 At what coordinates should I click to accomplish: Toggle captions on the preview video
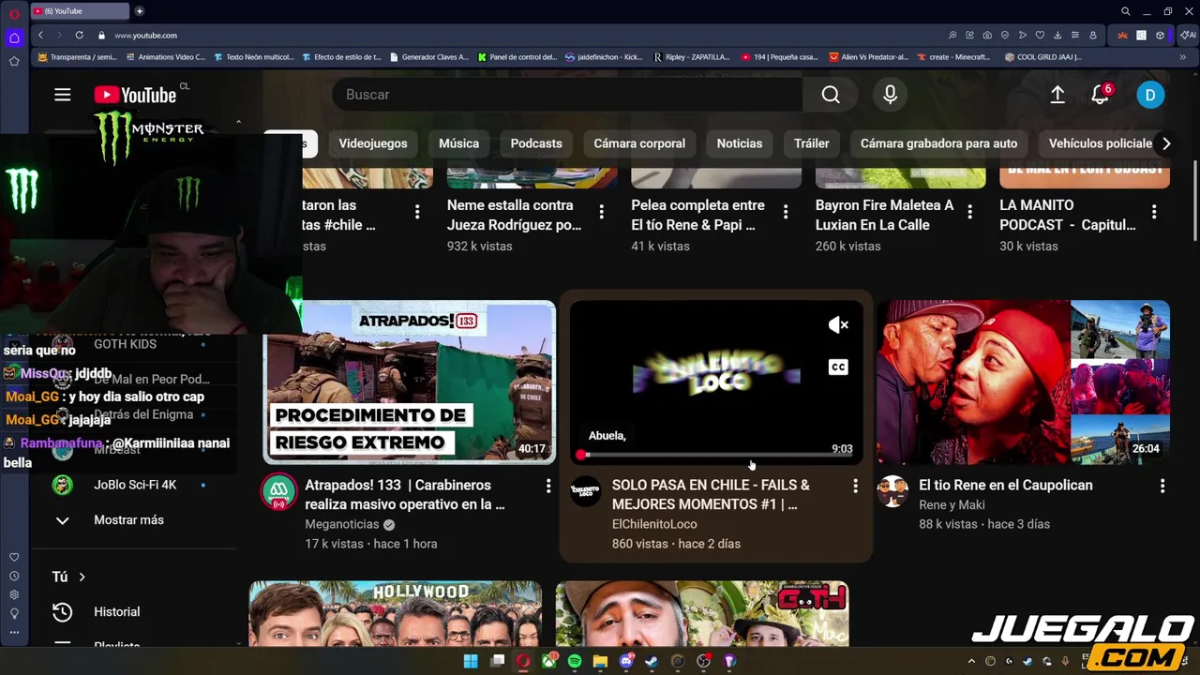(x=838, y=367)
